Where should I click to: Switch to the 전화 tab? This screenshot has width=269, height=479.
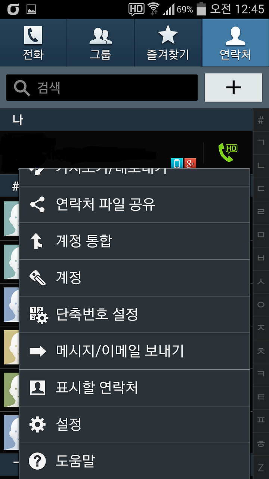coord(33,43)
